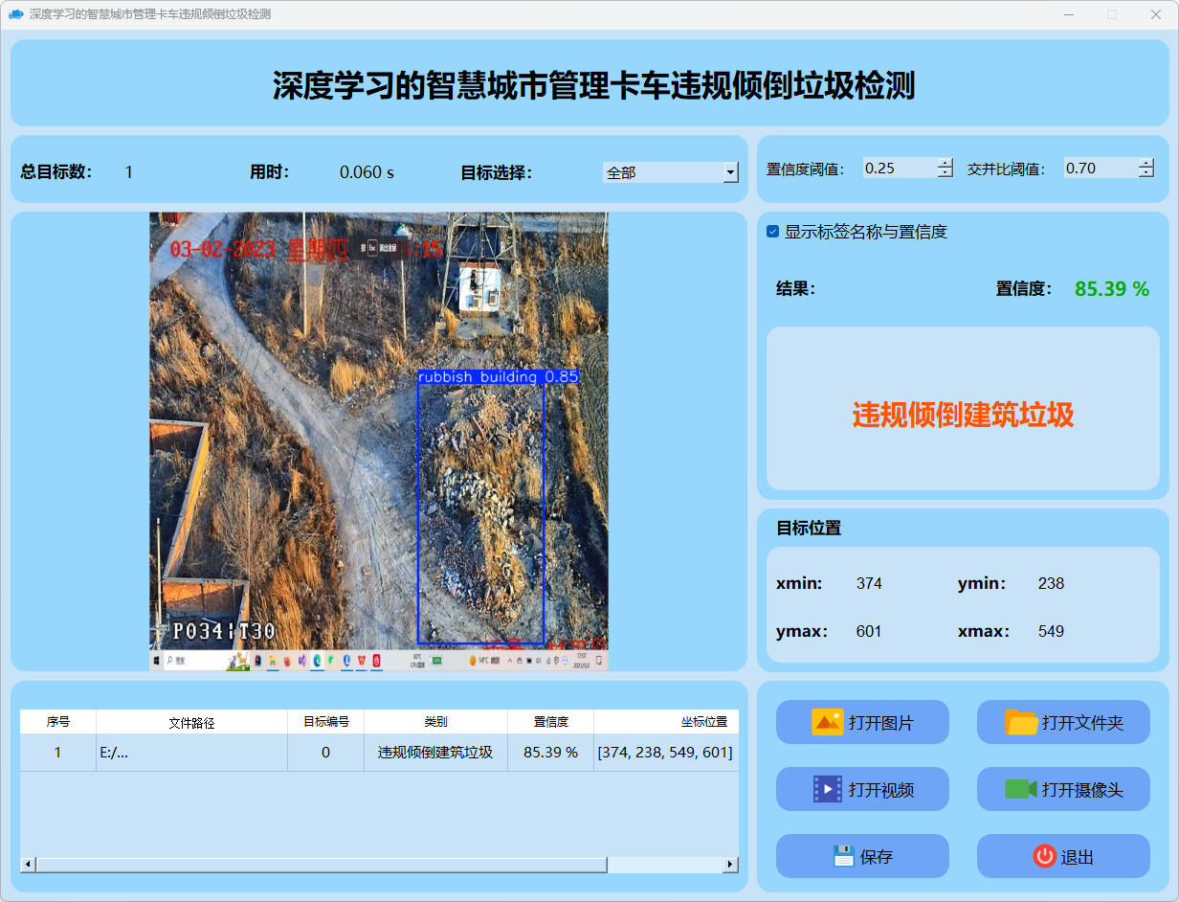Viewport: 1179px width, 902px height.
Task: Select first result row with 违规倾倒建筑垃圾
Action: click(x=435, y=753)
